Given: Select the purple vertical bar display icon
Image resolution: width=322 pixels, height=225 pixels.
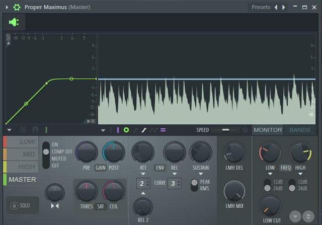Looking at the screenshot, I should (118, 130).
